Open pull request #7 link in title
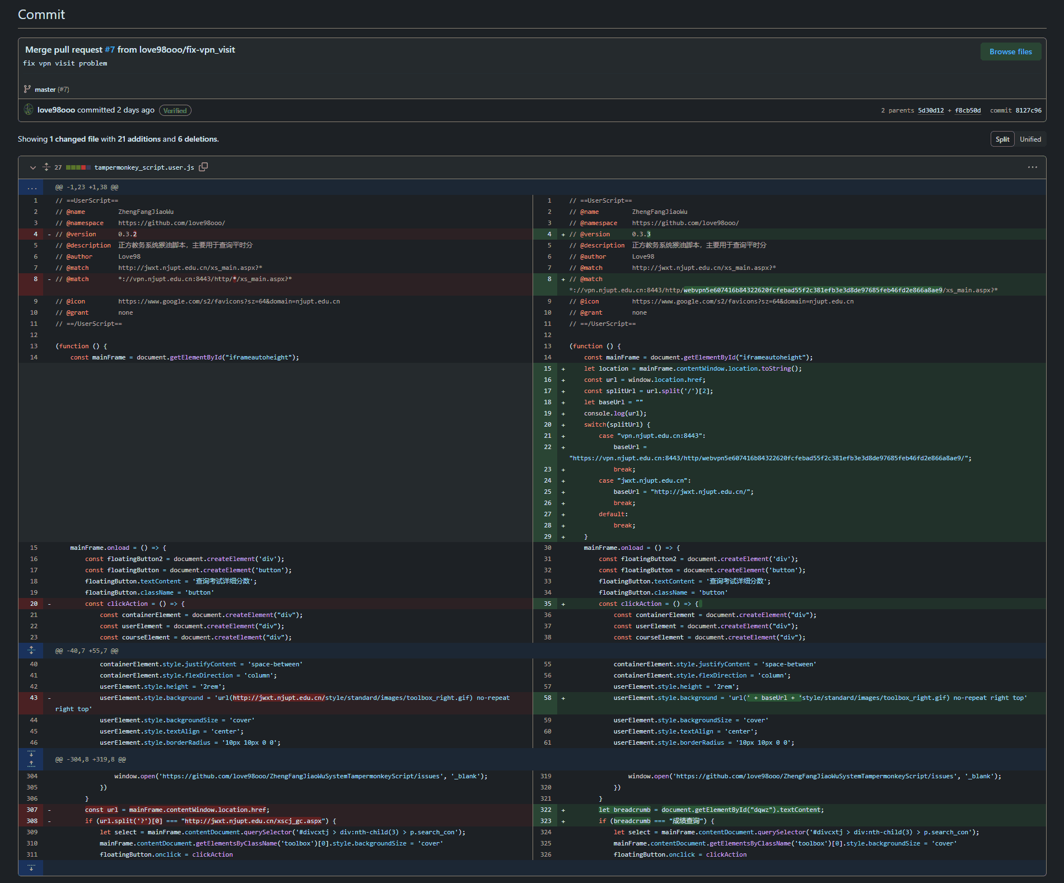 pyautogui.click(x=110, y=50)
